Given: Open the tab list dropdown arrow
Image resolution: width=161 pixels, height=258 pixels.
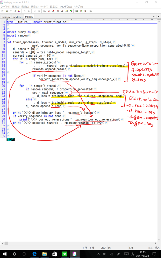Looking at the screenshot, I should pos(154,16).
